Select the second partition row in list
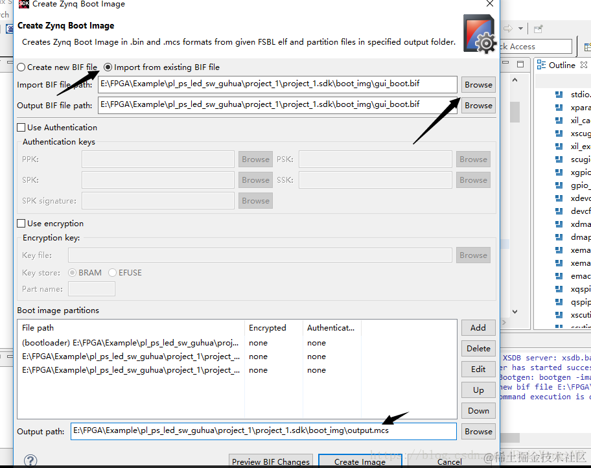 pyautogui.click(x=237, y=357)
